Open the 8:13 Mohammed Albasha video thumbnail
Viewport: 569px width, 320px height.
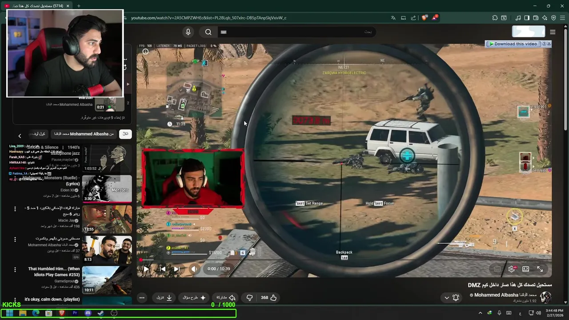tap(107, 249)
